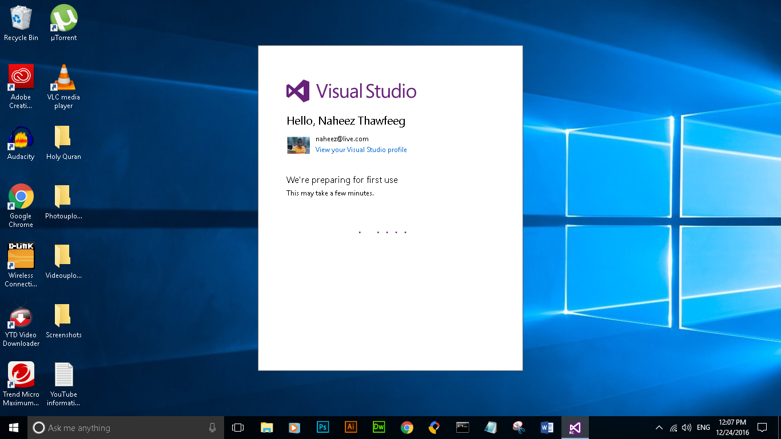Select the YTD Video Downloader shortcut
781x439 pixels.
[21, 325]
